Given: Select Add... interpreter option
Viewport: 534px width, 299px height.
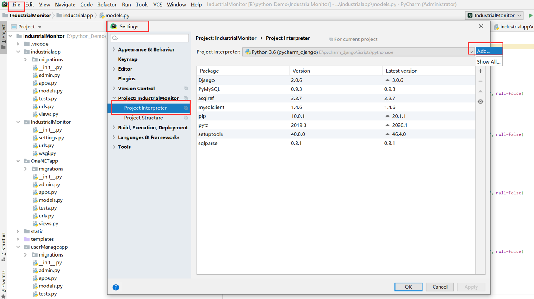Looking at the screenshot, I should coord(489,51).
